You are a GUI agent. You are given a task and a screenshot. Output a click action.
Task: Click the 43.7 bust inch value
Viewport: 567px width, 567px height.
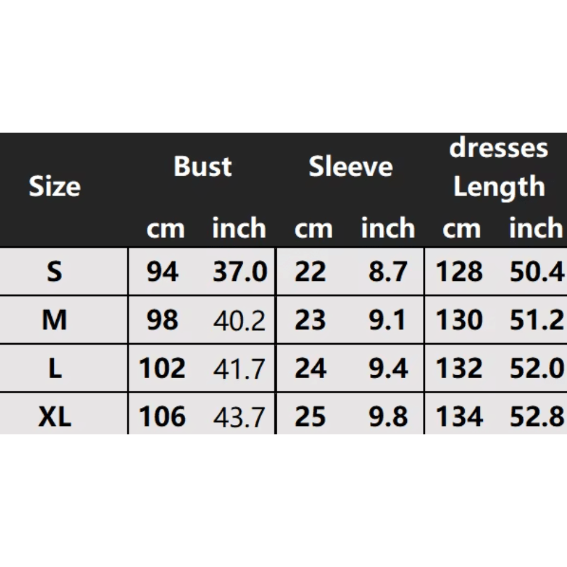[x=239, y=417]
